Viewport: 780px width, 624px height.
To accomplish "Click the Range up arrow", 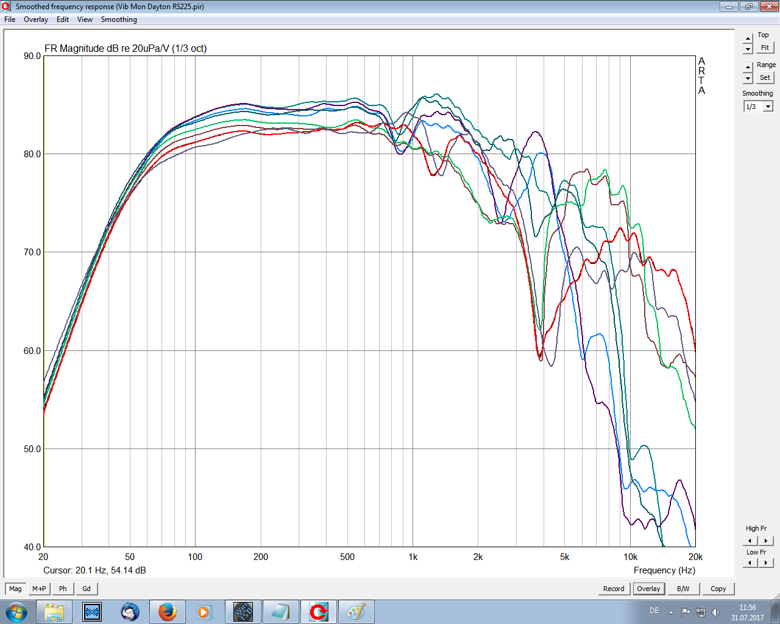I will 748,68.
